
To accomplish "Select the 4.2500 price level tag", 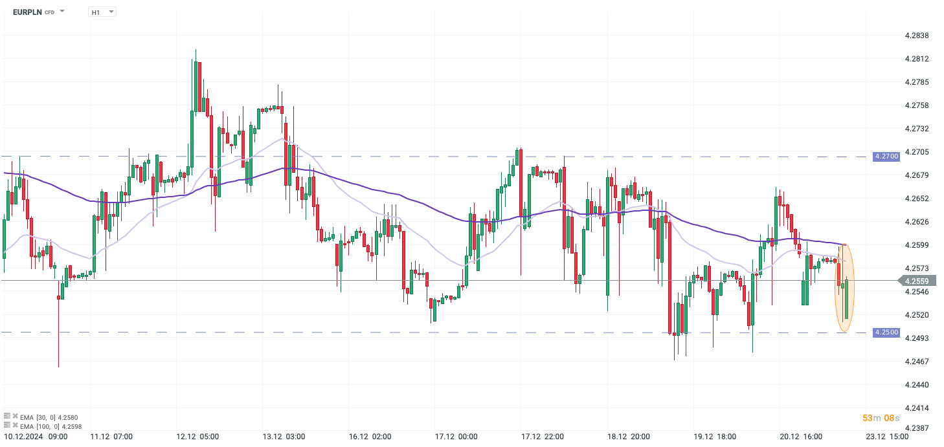I will pos(886,333).
